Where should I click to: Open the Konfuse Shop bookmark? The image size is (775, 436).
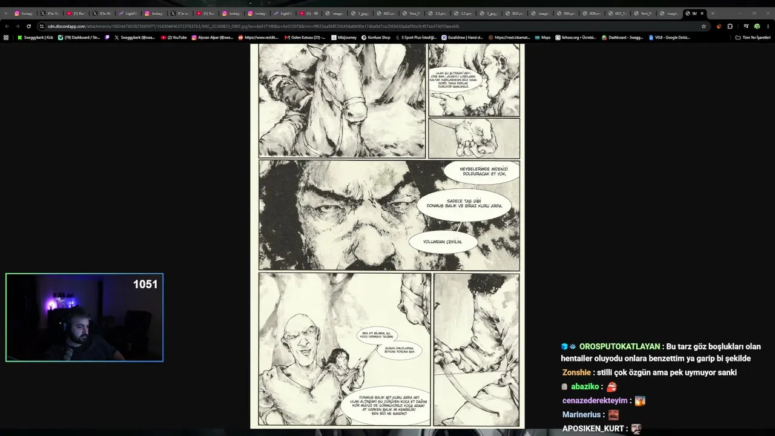click(x=376, y=38)
